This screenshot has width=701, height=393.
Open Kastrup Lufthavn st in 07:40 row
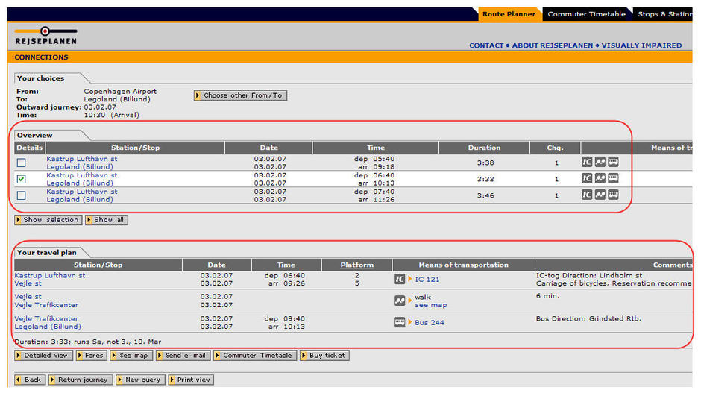[x=82, y=192]
